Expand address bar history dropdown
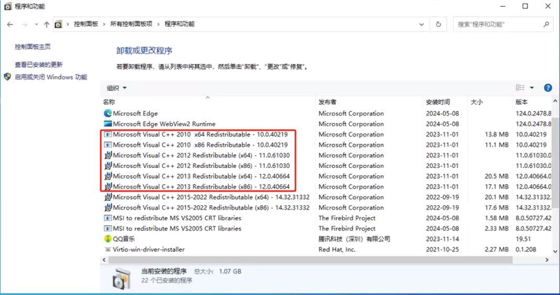The height and width of the screenshot is (295, 560). (x=421, y=24)
